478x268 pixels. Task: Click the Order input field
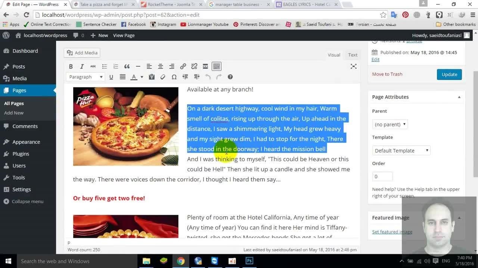(382, 176)
